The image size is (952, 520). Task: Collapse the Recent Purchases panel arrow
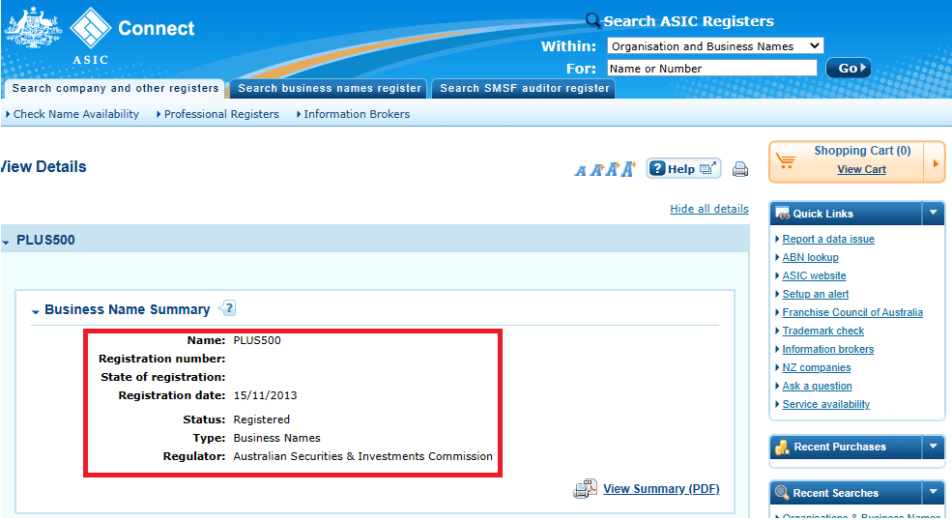934,447
